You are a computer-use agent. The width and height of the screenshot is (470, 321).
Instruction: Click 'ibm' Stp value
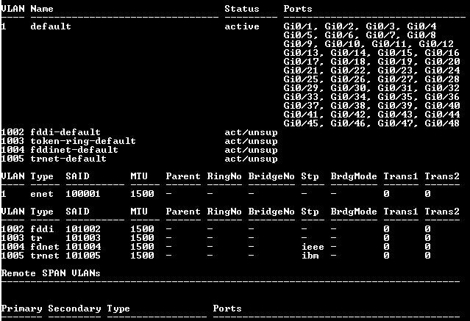(310, 256)
